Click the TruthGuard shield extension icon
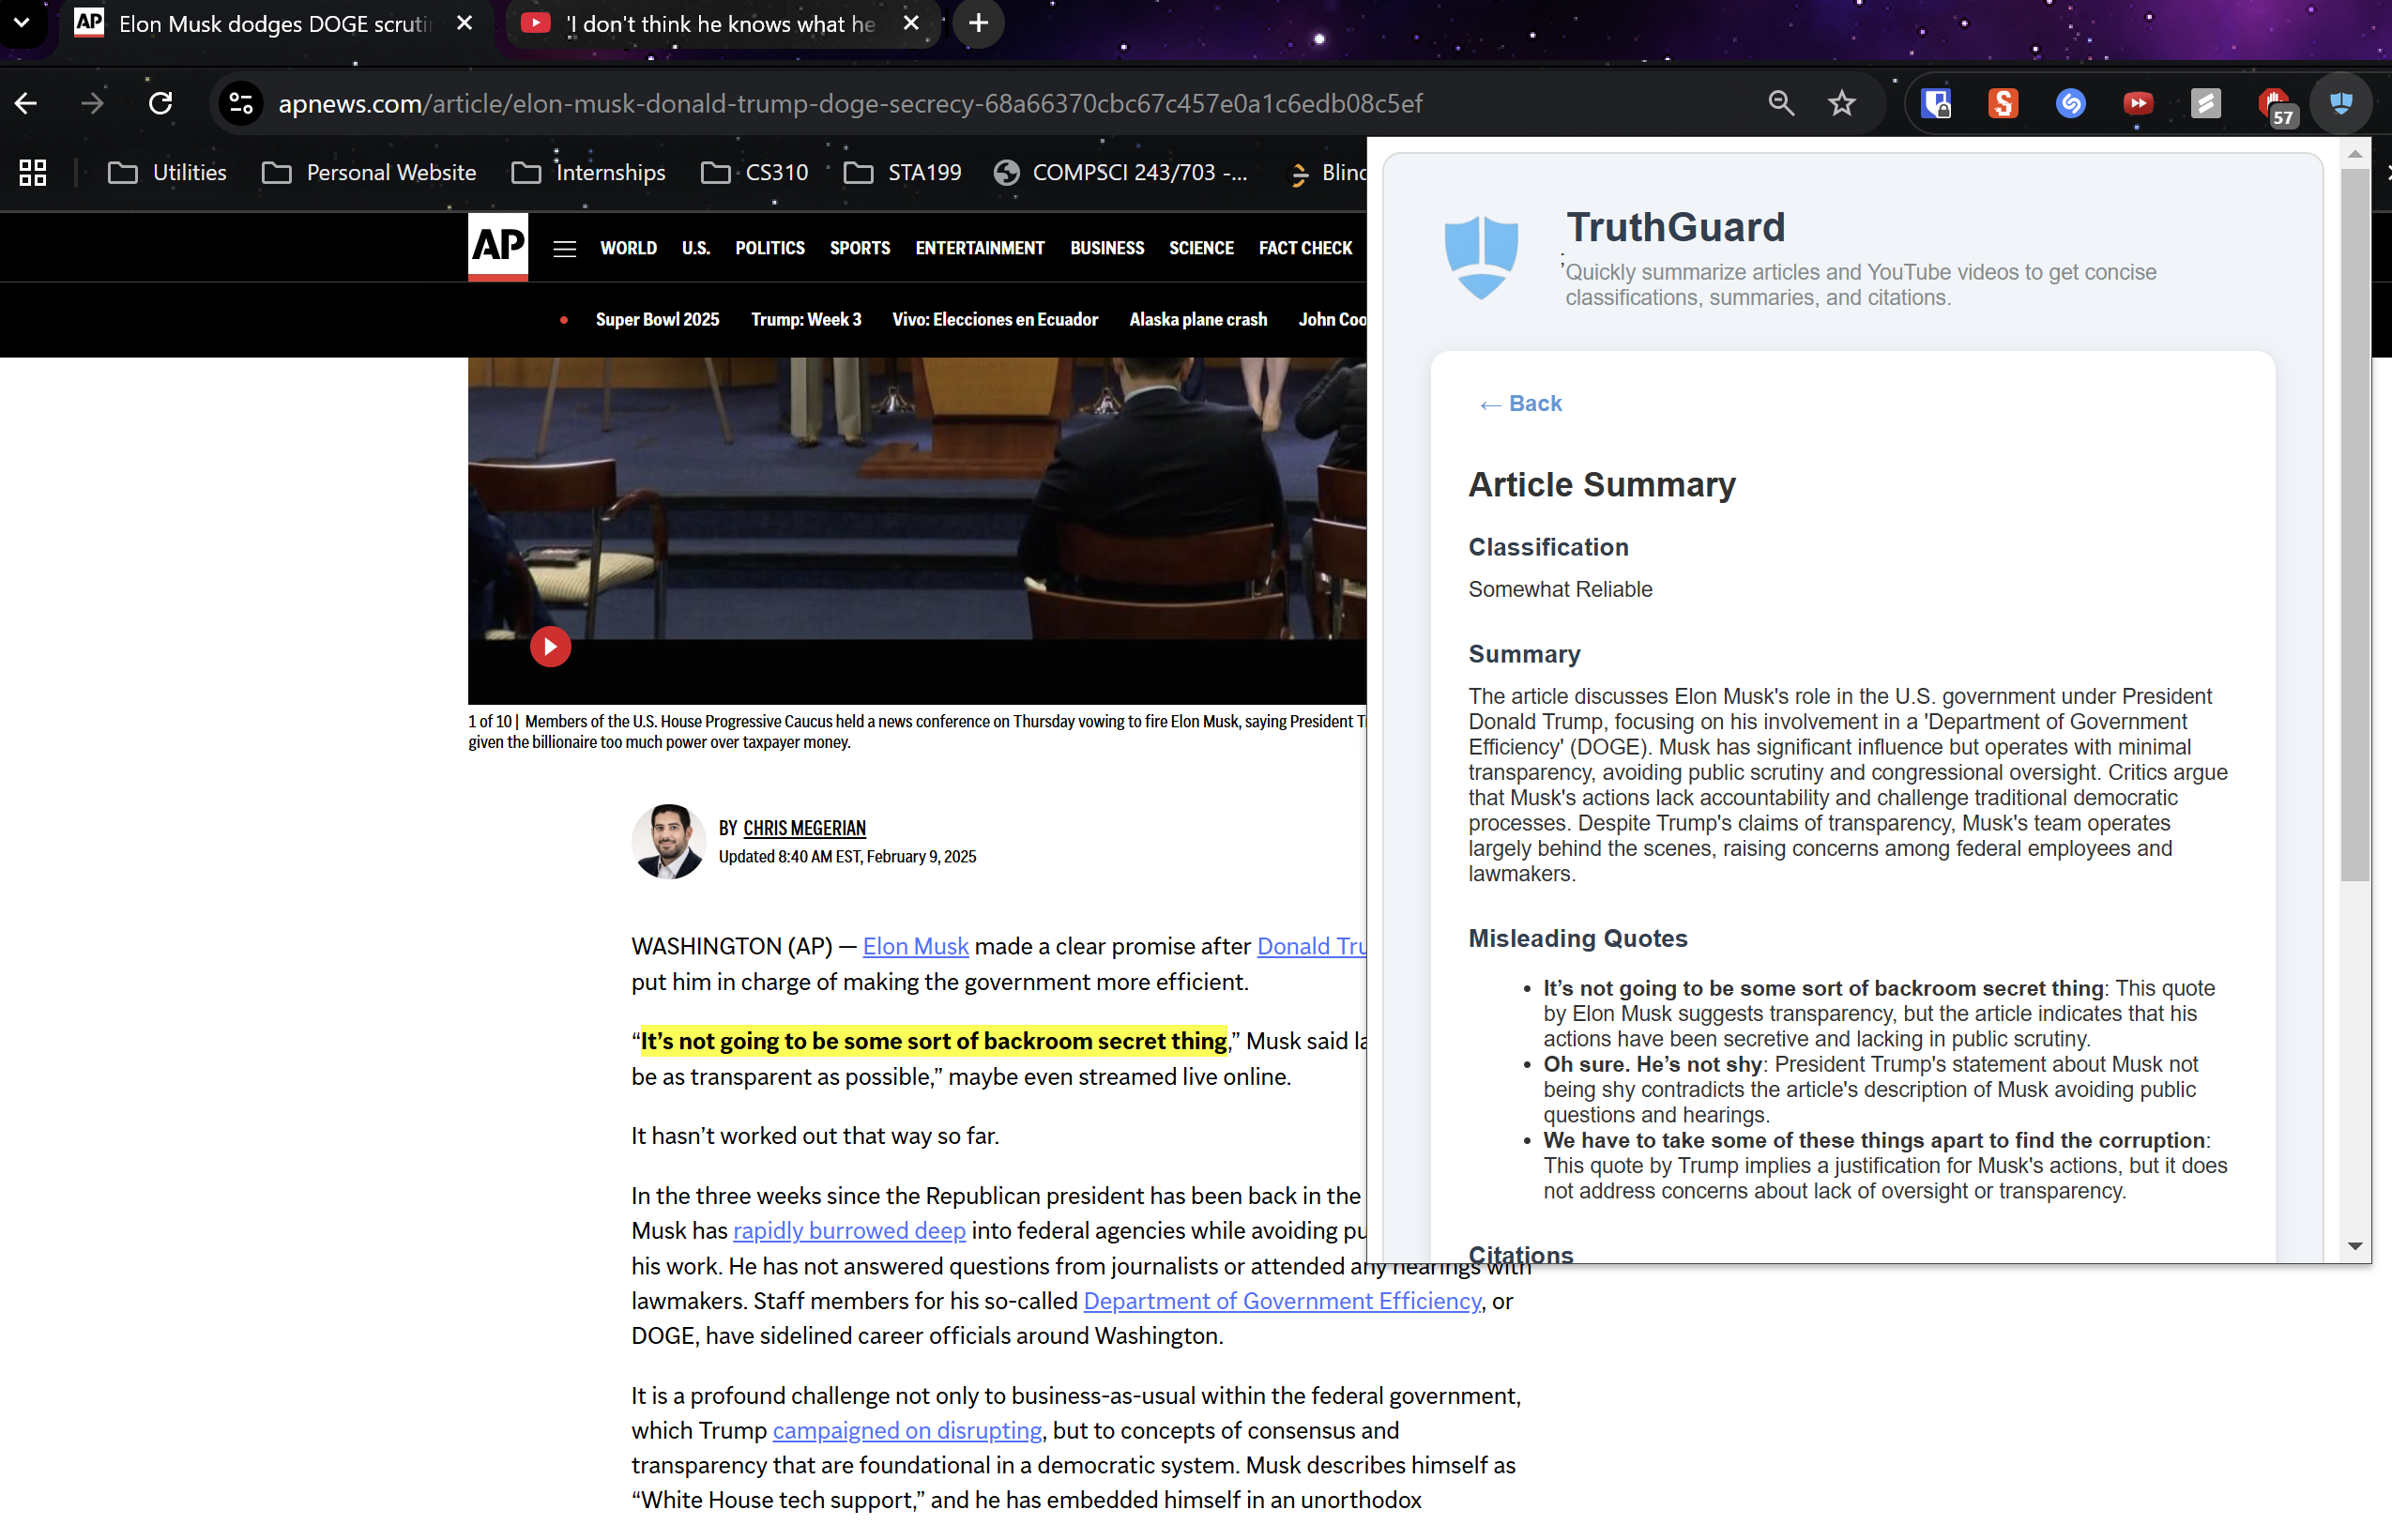 (x=2340, y=103)
